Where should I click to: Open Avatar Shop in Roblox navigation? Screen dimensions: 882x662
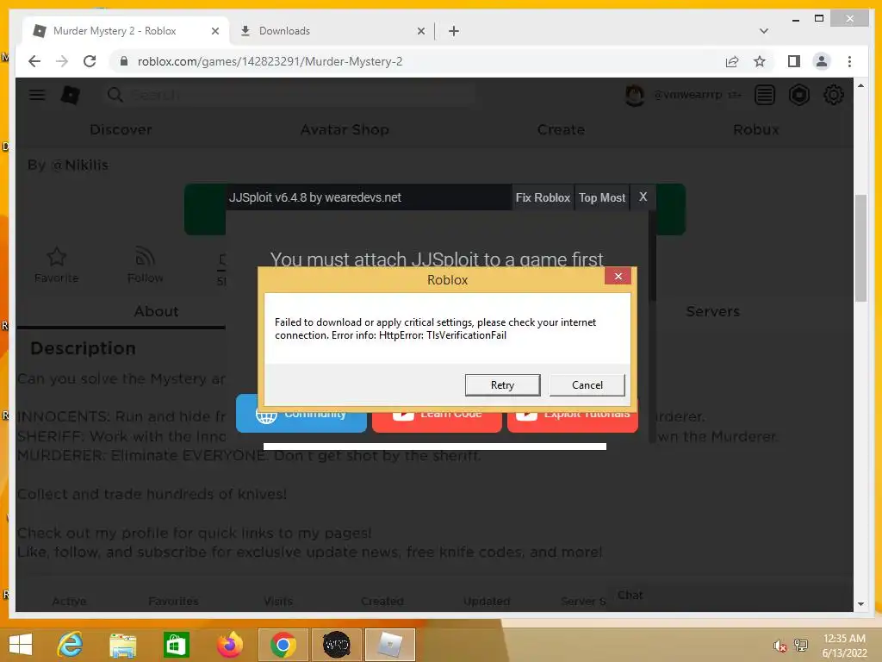(345, 130)
